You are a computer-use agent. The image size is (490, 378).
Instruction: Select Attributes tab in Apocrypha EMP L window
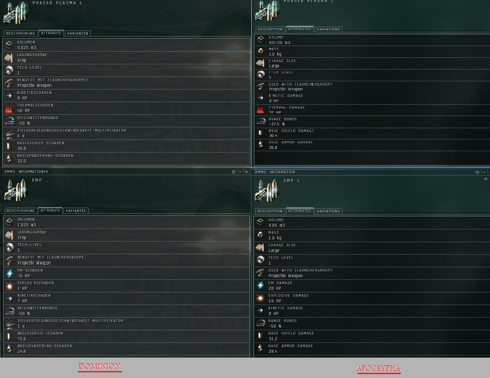[300, 211]
